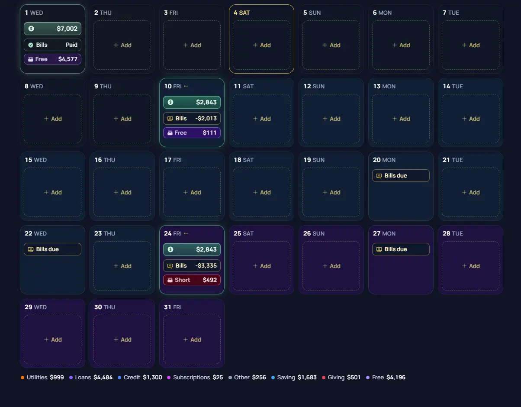Image resolution: width=521 pixels, height=407 pixels.
Task: Click the arrow icon next to 10 FRI
Action: coord(186,86)
